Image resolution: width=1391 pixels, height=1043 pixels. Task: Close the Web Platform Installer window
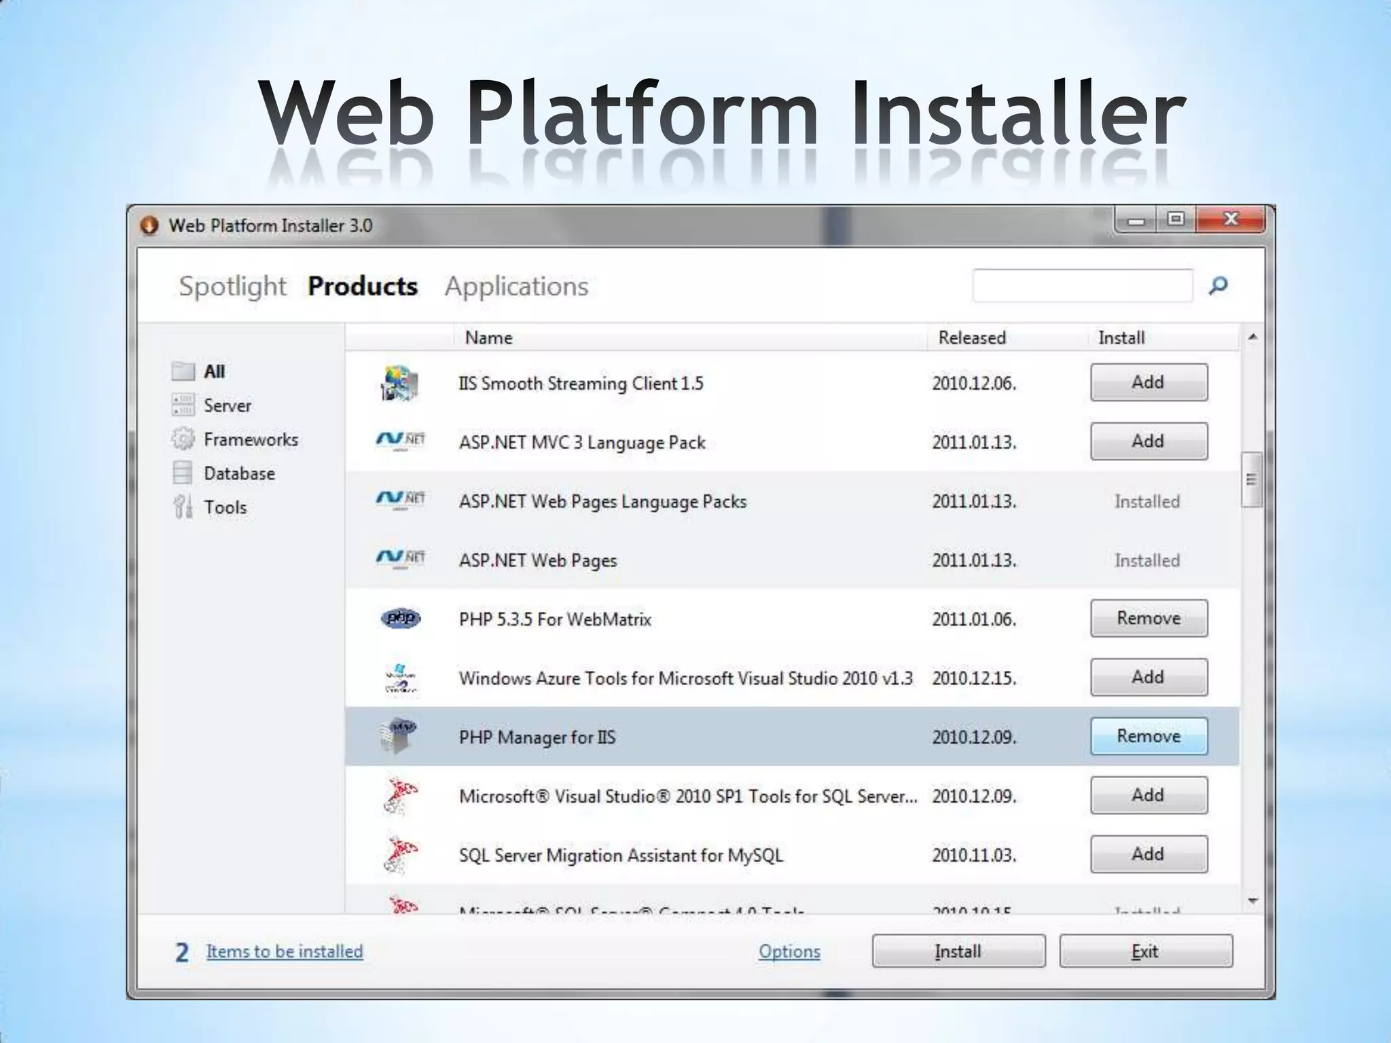click(1230, 219)
